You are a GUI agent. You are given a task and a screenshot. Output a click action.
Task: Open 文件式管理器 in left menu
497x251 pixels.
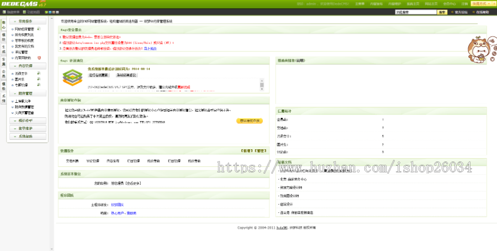[24, 113]
